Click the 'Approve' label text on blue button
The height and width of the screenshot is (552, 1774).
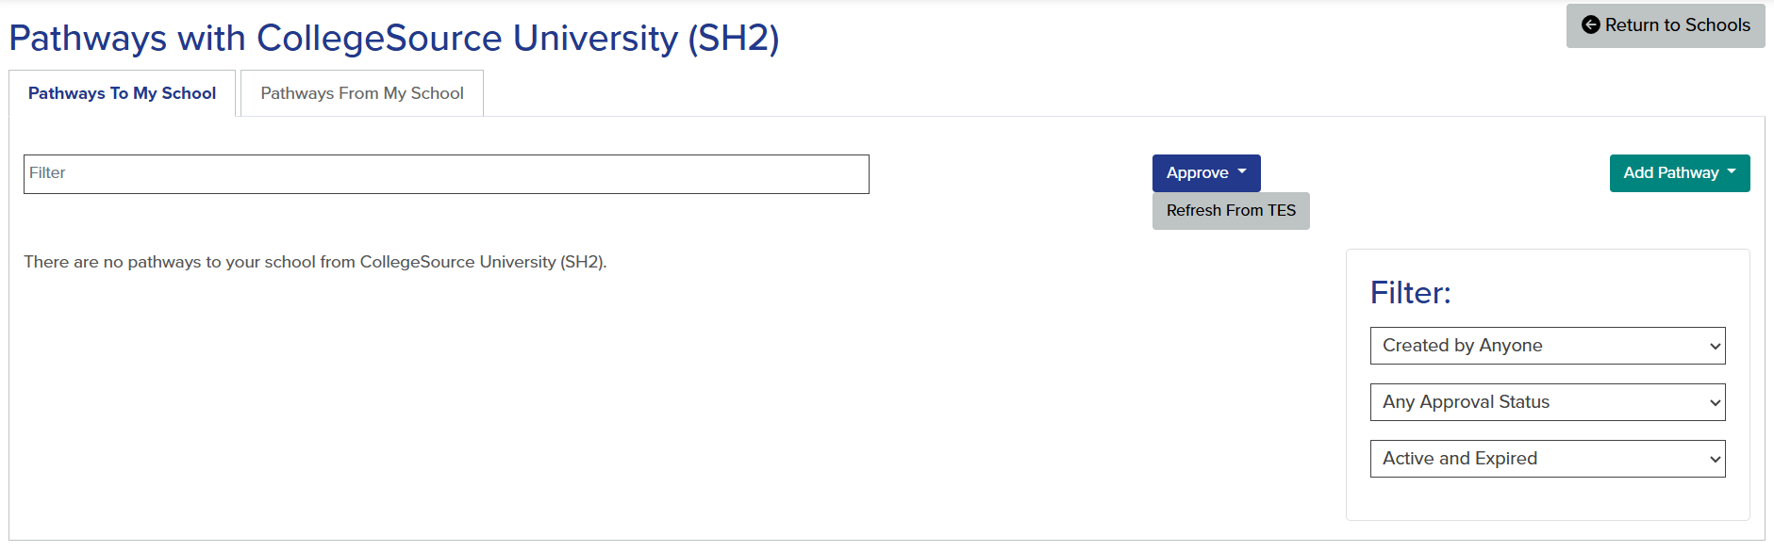click(1197, 173)
